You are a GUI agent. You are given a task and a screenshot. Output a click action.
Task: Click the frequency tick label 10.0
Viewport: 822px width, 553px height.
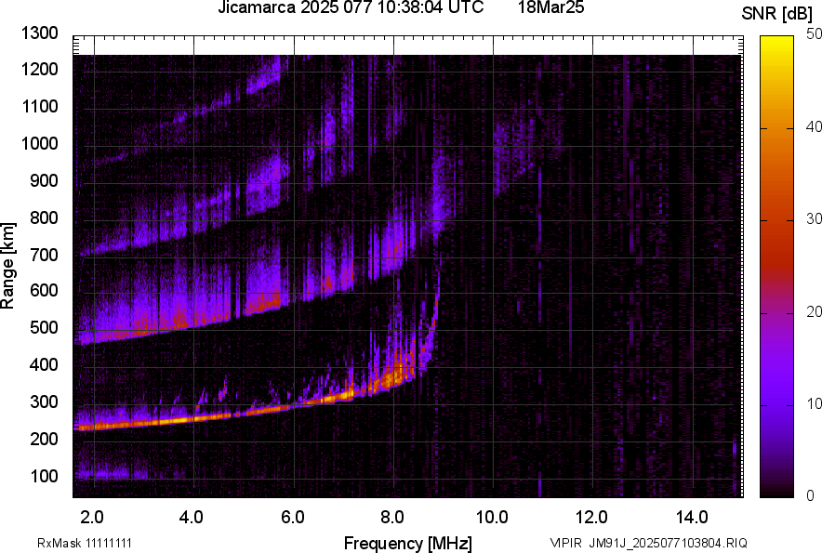(x=492, y=518)
